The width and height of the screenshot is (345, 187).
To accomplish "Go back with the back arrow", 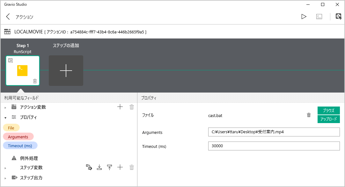I will [8, 17].
